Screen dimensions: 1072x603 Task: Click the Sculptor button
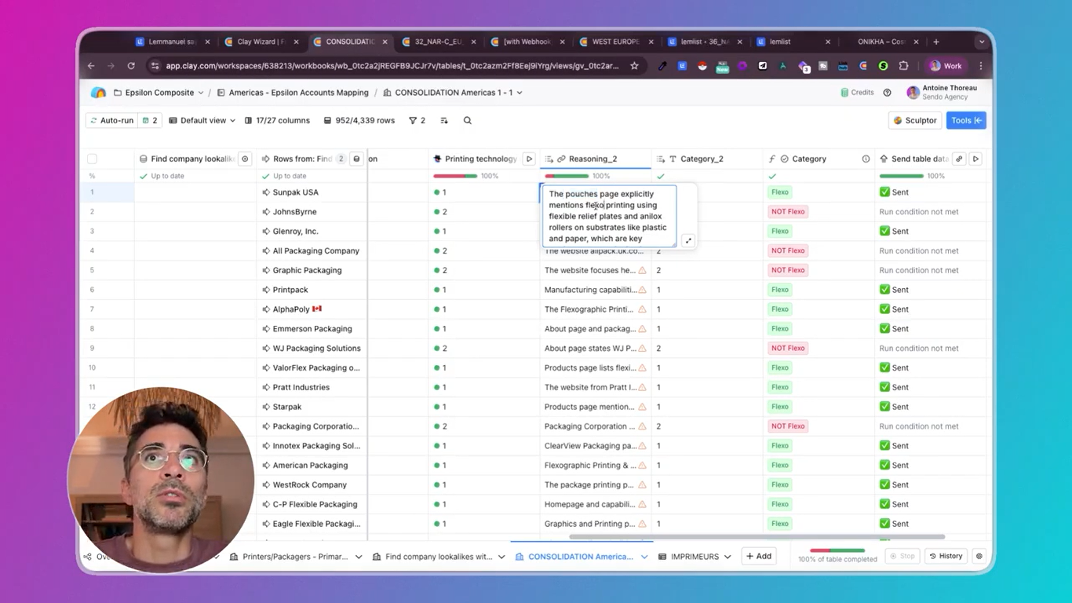pyautogui.click(x=915, y=121)
